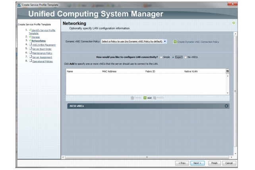Viewport: 255px width, 170px height.
Task: Click Create Dynamic vNIC Connection Policy link
Action: click(x=198, y=42)
